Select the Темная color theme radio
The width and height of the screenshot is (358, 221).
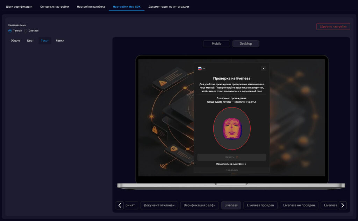coord(10,31)
